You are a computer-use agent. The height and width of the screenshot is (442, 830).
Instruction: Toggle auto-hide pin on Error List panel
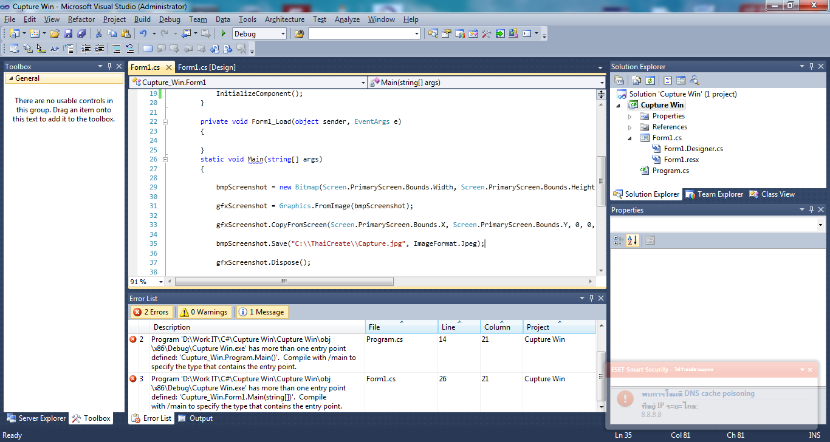[x=591, y=298]
